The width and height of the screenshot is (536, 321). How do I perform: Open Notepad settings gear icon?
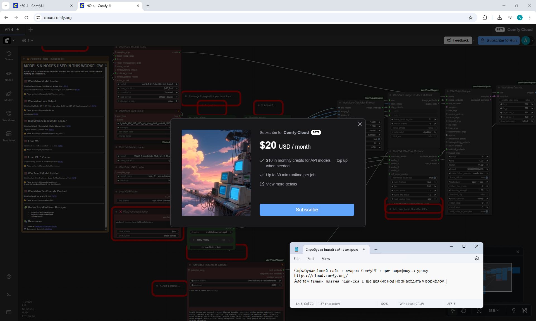coord(477,258)
